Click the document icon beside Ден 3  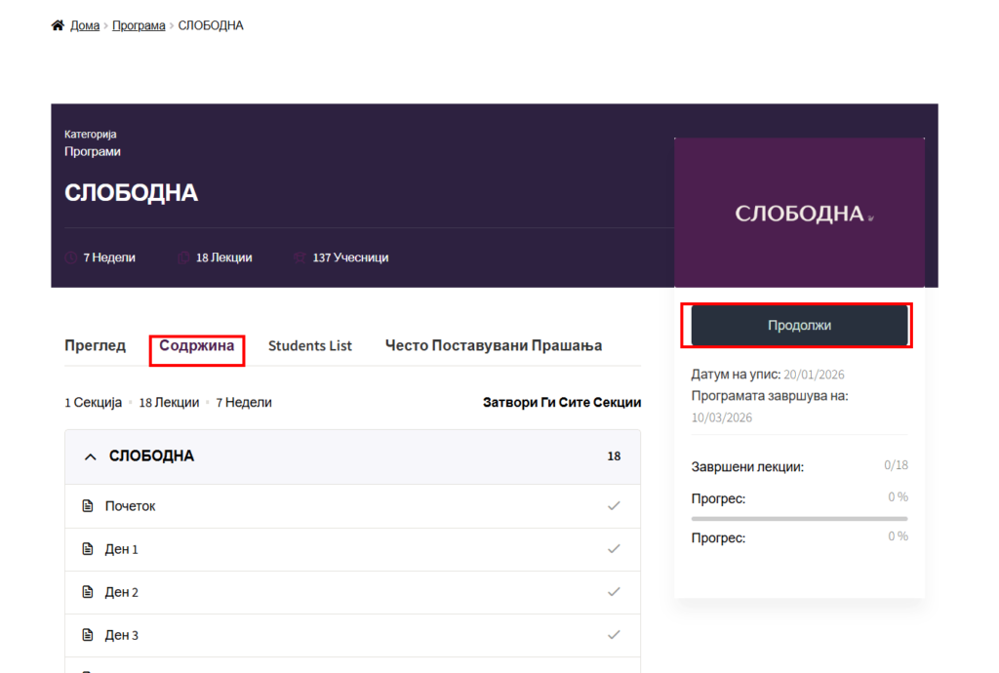click(88, 635)
